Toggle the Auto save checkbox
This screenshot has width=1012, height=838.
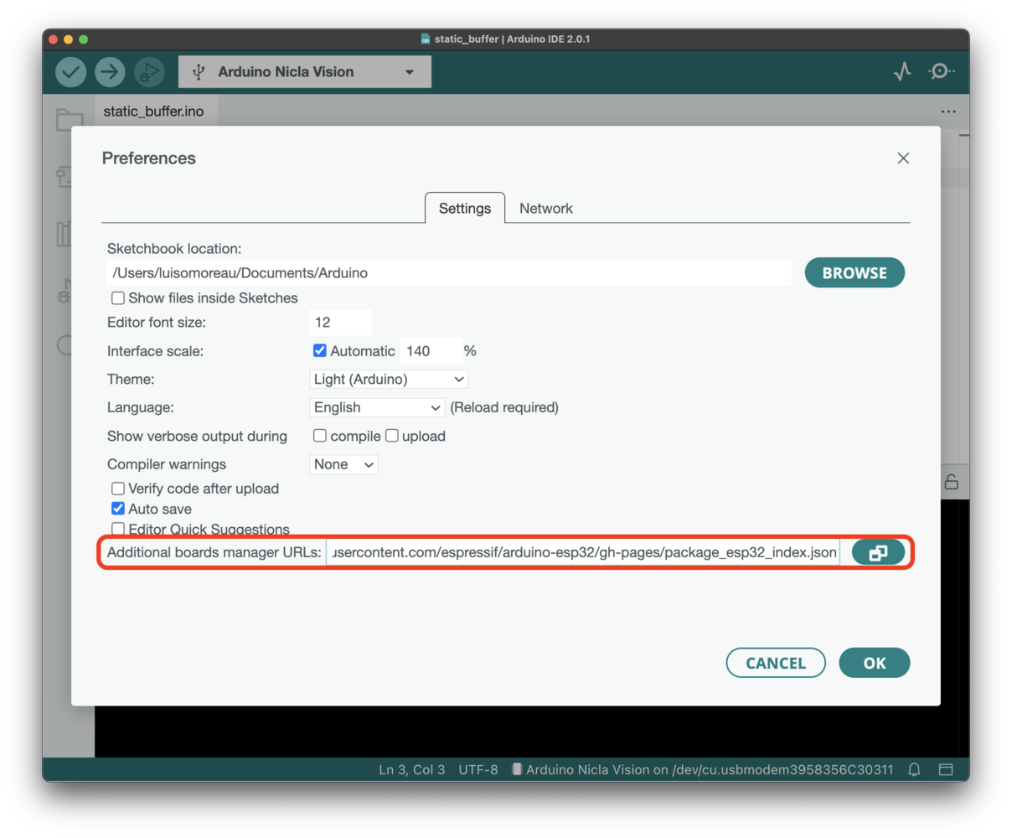[x=118, y=509]
